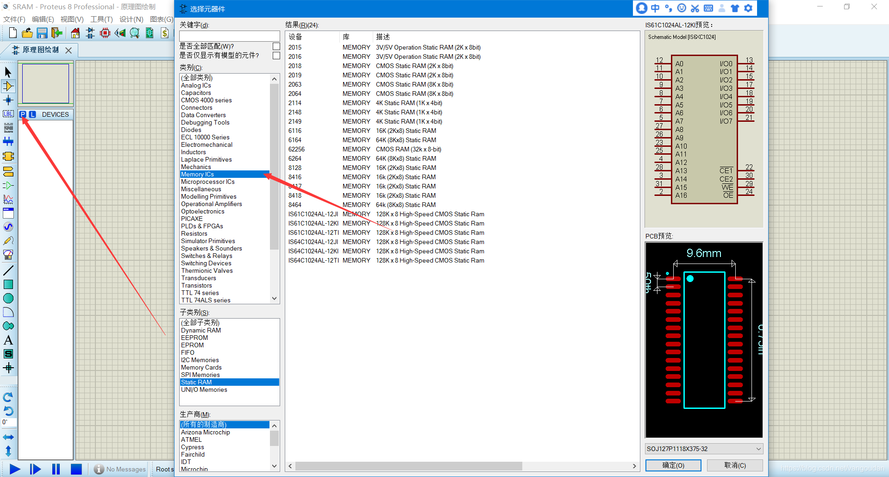889x477 pixels.
Task: Select the Subcircuit Mode tool
Action: point(8,157)
